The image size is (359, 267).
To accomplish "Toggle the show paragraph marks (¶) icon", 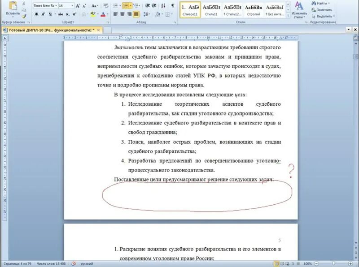I will click(173, 6).
